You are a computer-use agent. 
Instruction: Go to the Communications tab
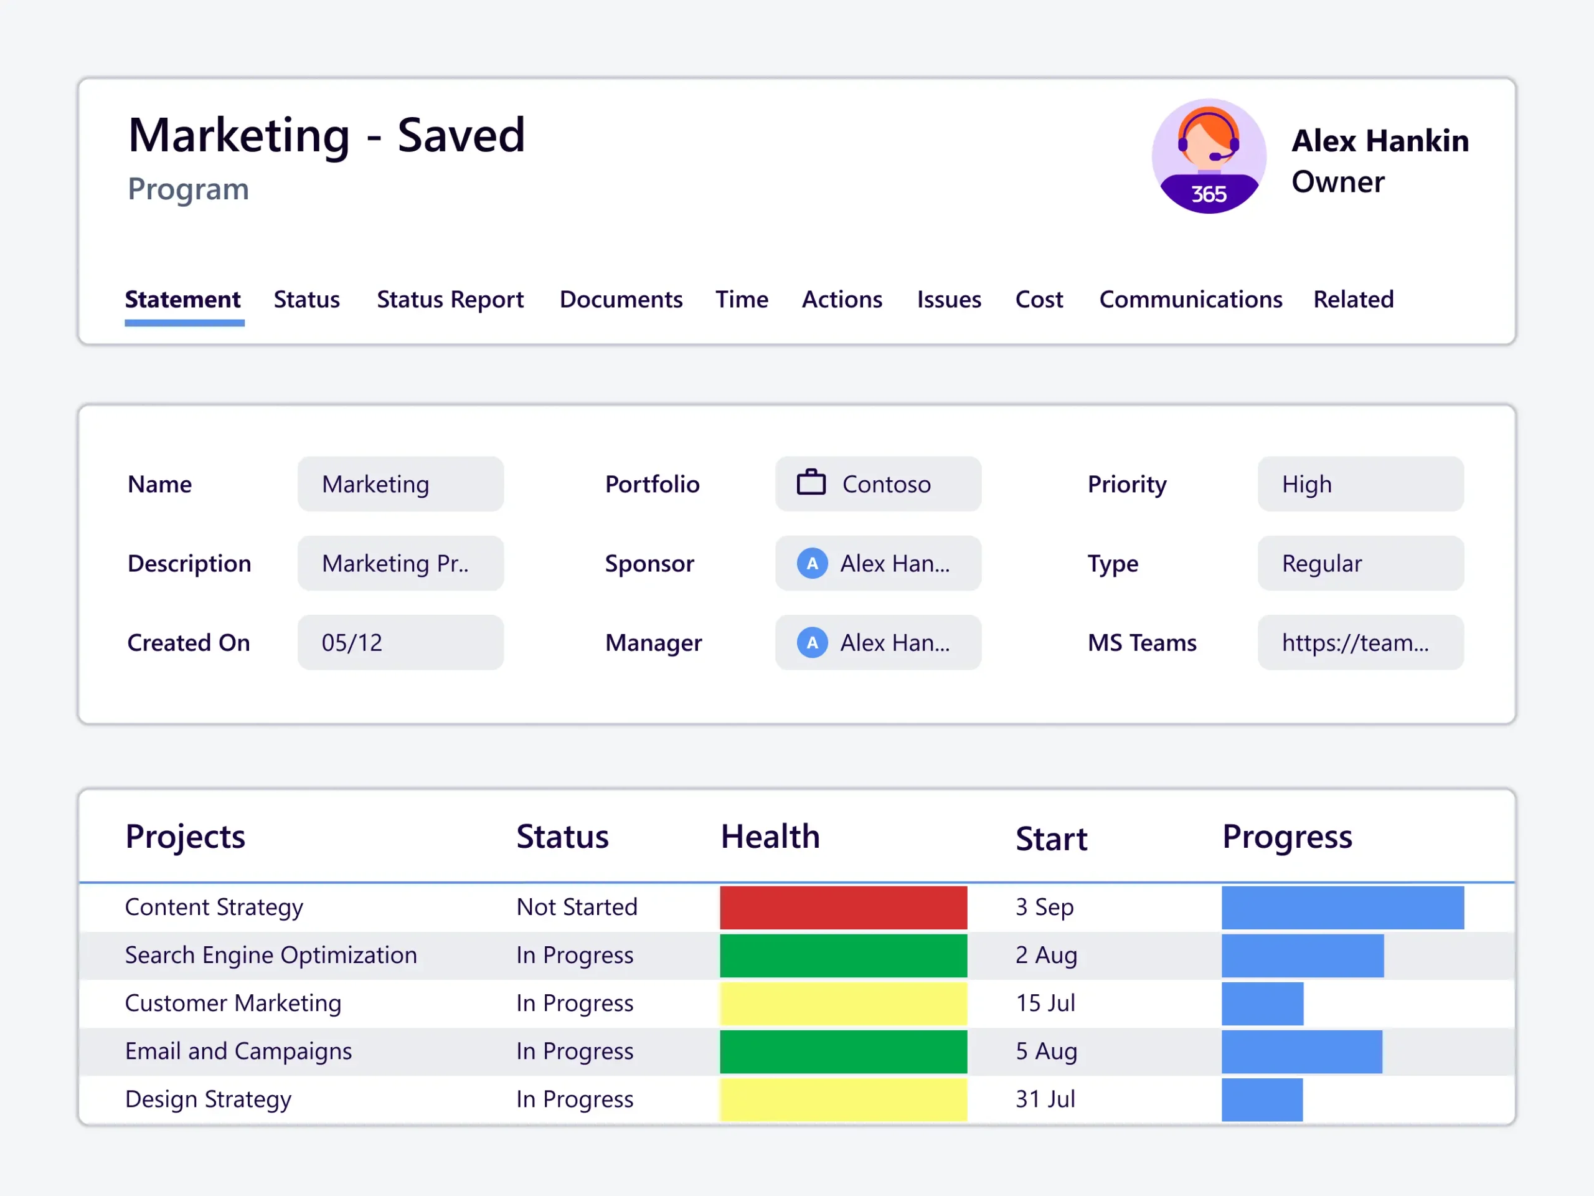point(1190,299)
